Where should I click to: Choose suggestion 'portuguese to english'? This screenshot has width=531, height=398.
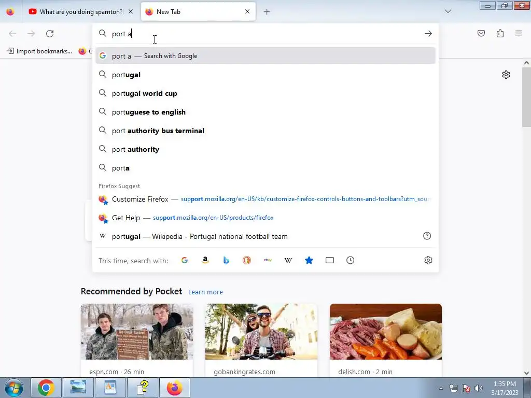(265, 112)
